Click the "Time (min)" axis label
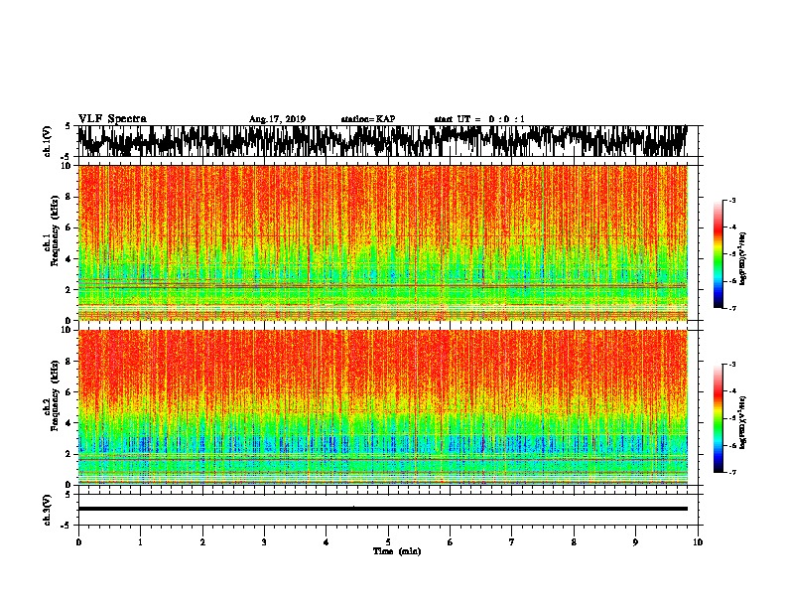Screen dimensions: 786x608 (x=397, y=551)
